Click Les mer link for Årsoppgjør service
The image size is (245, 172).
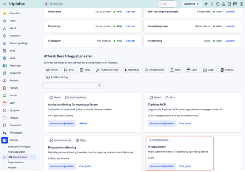(131, 41)
